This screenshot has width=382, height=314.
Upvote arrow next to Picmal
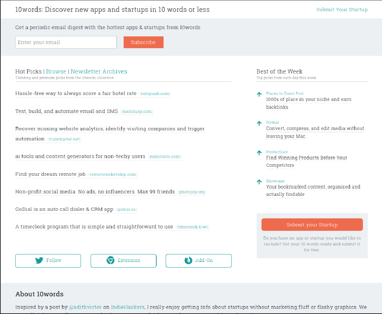[x=259, y=123]
